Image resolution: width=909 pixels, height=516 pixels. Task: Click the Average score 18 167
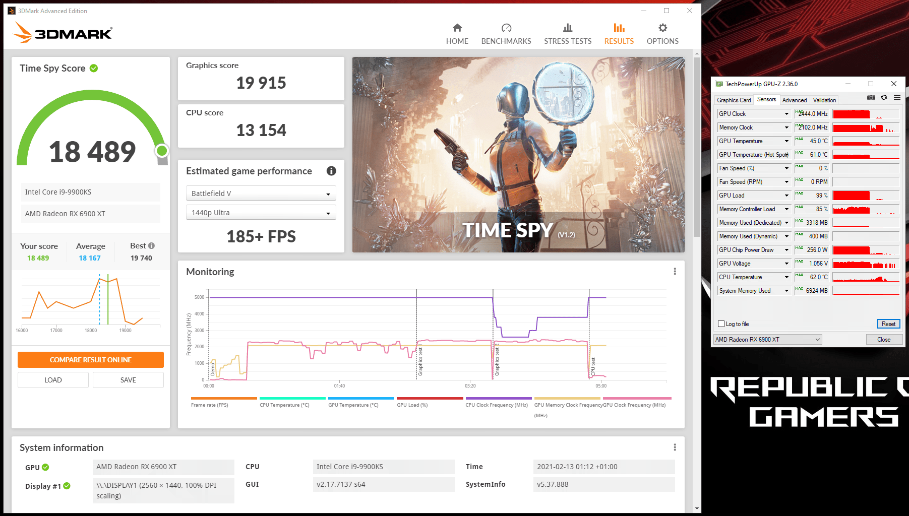coord(90,258)
